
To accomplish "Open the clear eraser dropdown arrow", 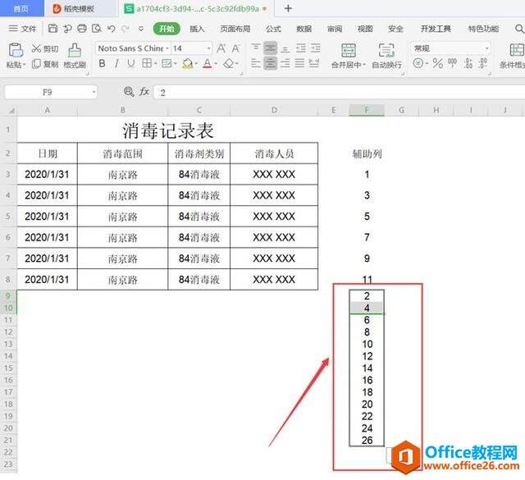I will click(237, 63).
